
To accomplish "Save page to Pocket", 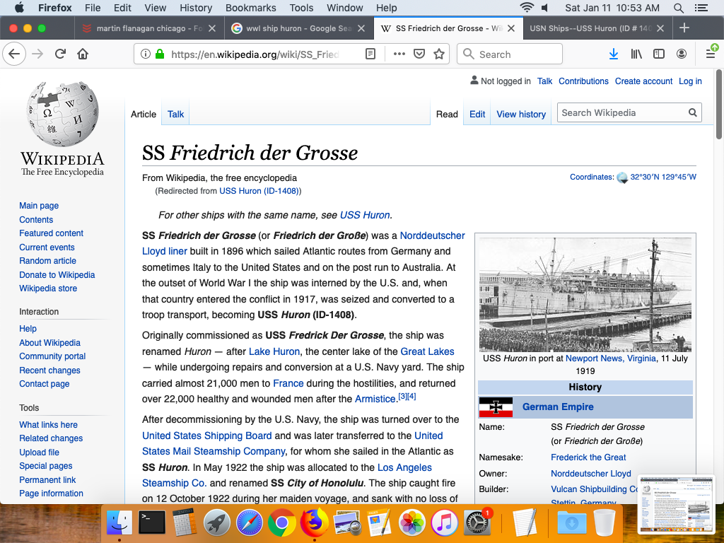I will tap(419, 54).
